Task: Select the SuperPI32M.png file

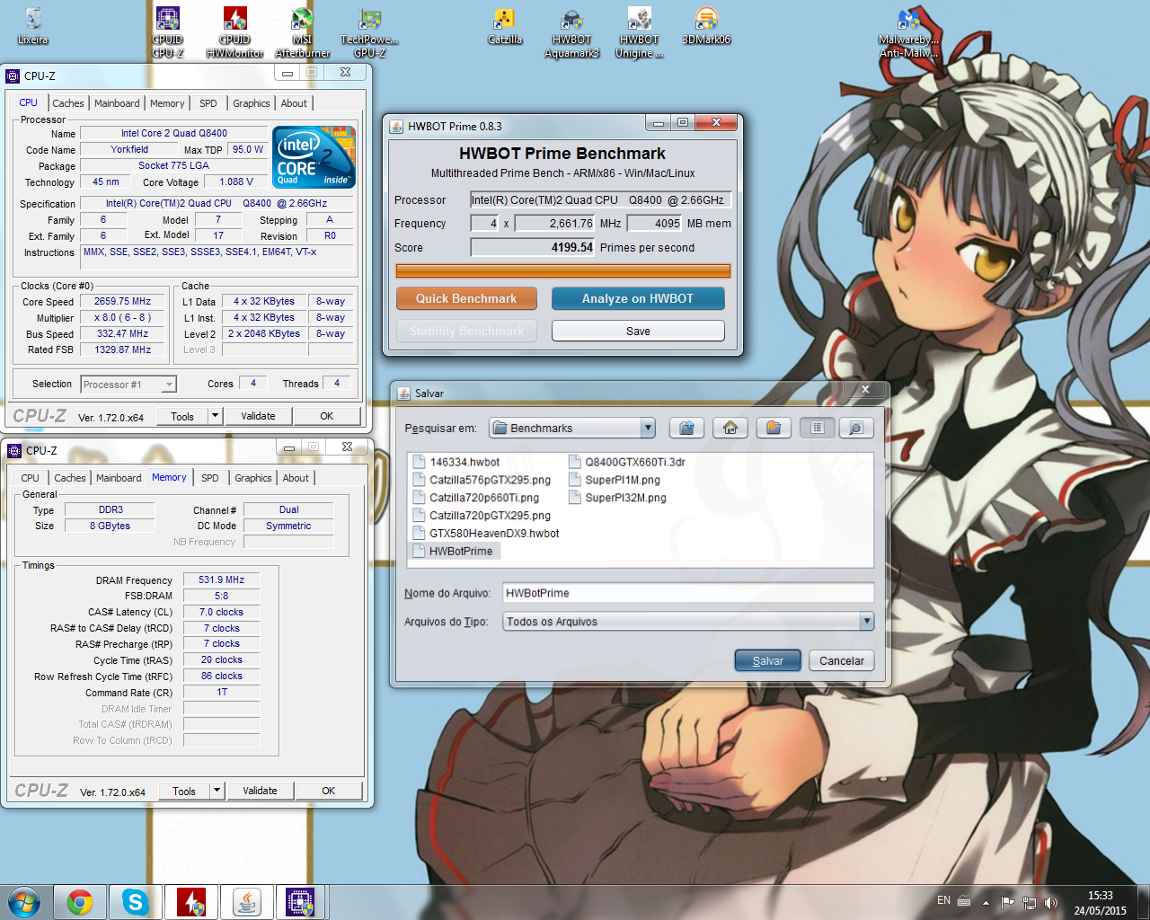Action: [618, 498]
